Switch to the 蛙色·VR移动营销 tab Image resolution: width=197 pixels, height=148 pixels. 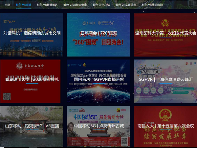(152, 5)
